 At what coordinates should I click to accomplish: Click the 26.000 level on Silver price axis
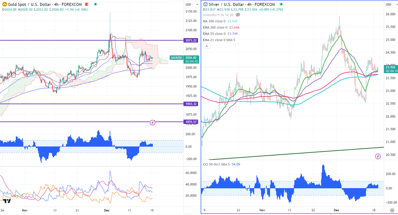(x=391, y=14)
